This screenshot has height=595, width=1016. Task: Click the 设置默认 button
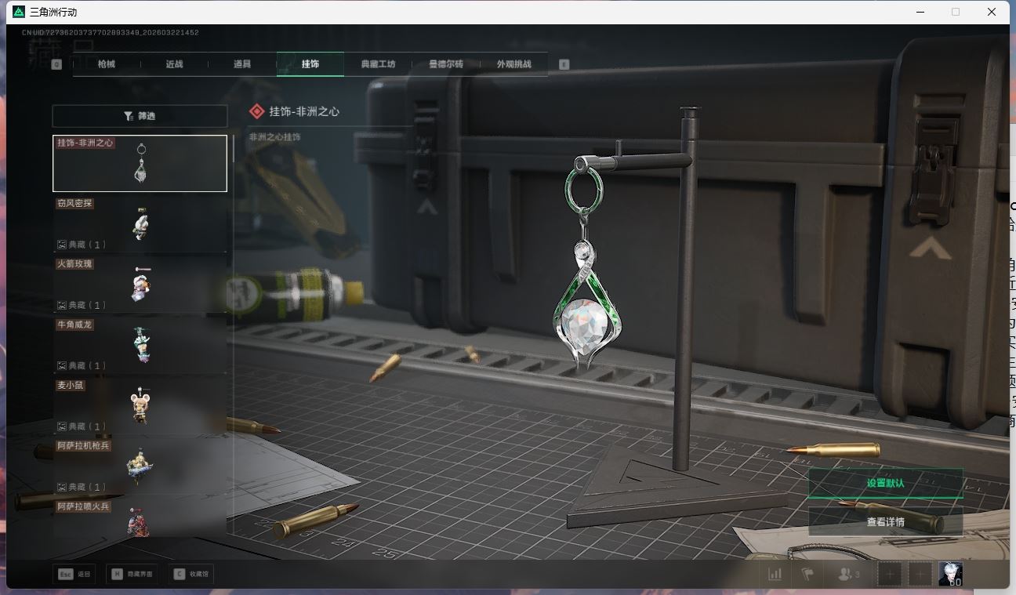(885, 483)
